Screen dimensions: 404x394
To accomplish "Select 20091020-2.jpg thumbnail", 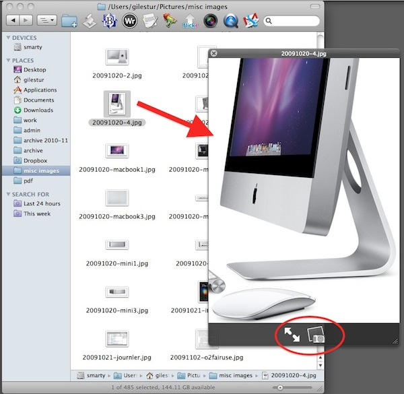I will click(x=117, y=57).
